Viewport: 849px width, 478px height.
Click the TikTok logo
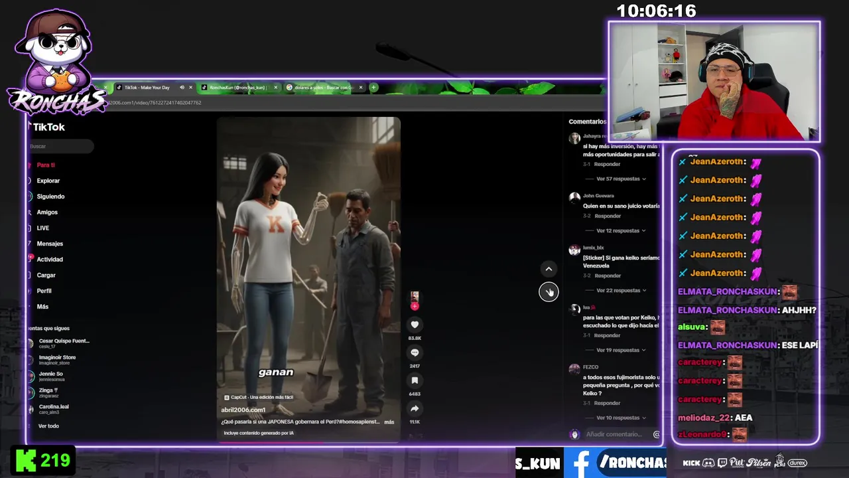[48, 127]
